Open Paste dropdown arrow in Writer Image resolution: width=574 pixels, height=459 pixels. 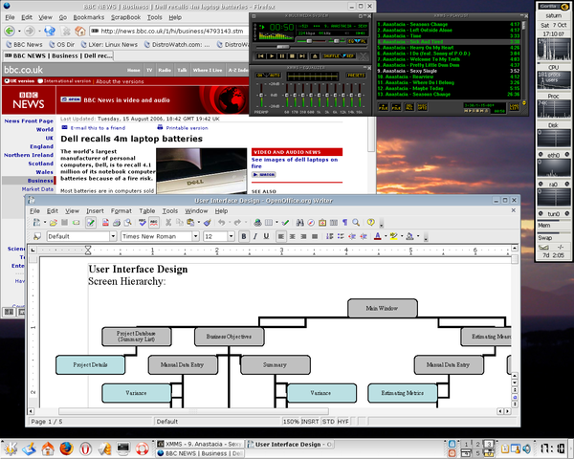[198, 222]
